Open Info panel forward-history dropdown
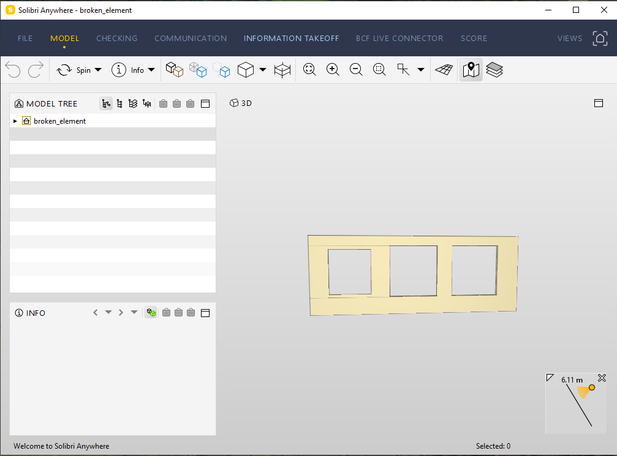 (134, 312)
